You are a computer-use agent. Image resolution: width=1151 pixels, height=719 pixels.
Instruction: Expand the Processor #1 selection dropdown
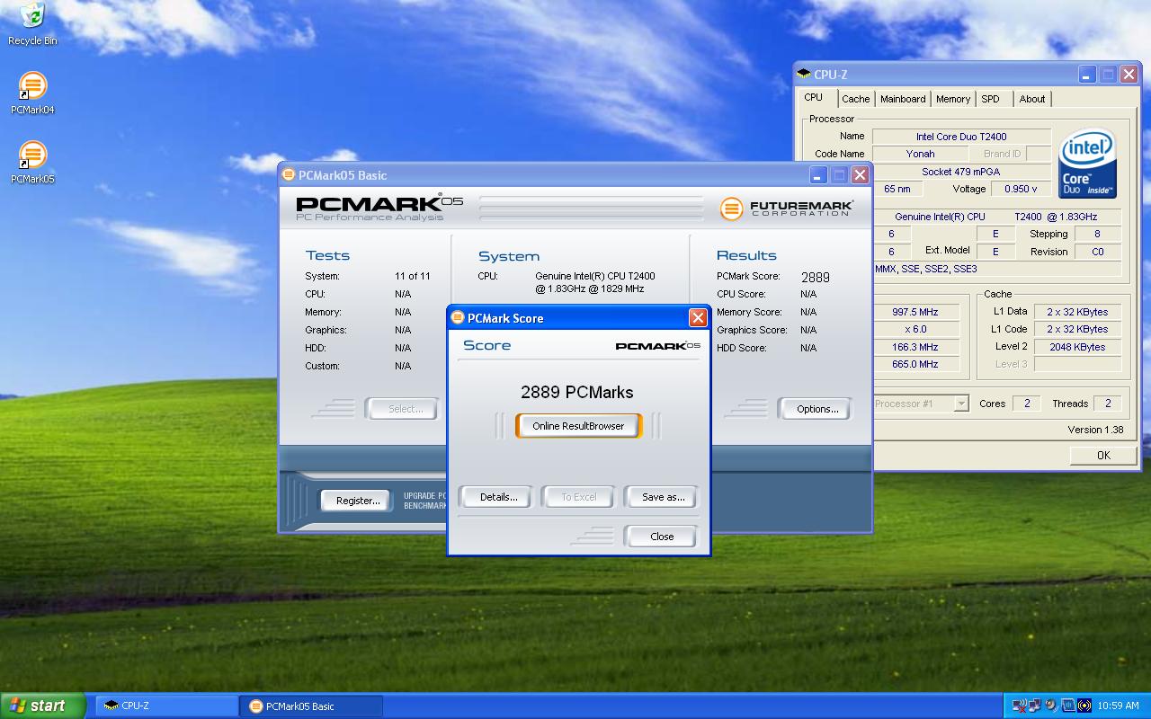(961, 404)
